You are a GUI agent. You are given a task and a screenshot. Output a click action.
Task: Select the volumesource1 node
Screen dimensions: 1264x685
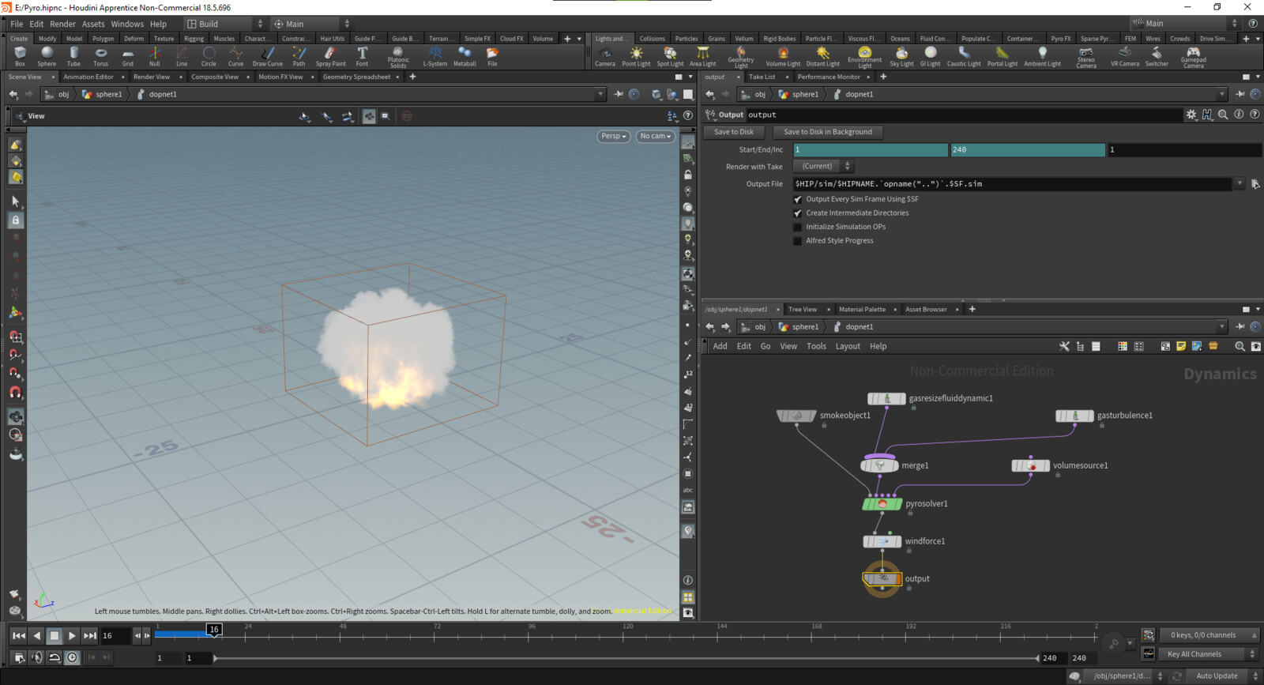point(1031,465)
